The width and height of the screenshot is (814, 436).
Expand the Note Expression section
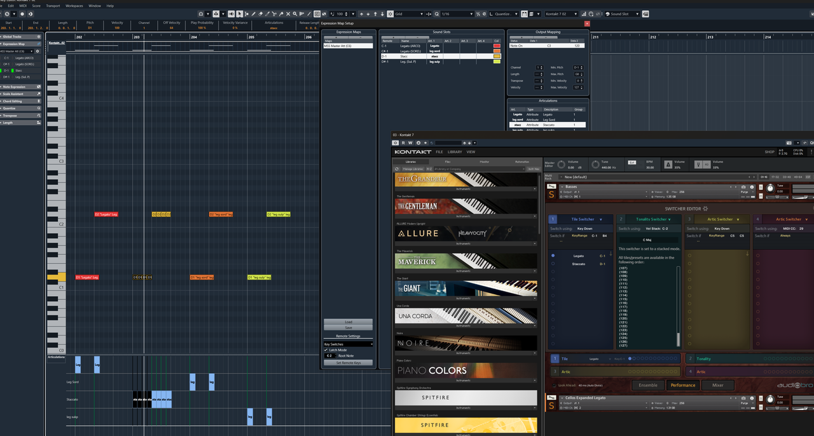click(x=21, y=87)
